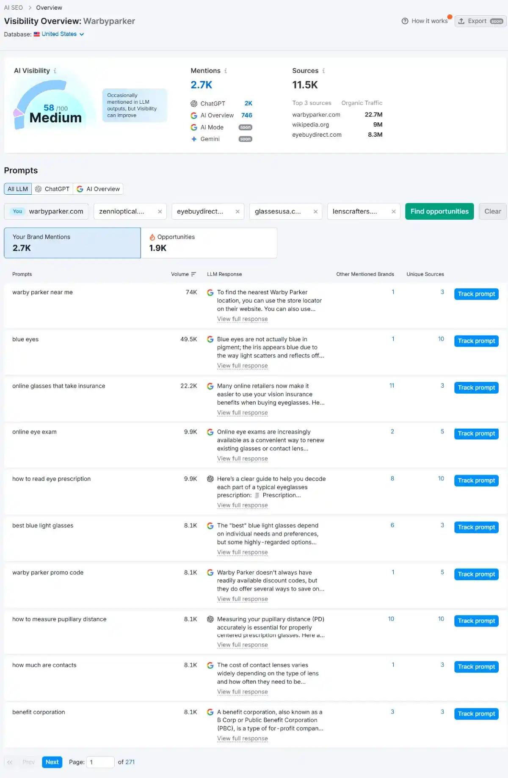Click warbyparker.com in Top 3 sources
This screenshot has height=778, width=508.
316,115
